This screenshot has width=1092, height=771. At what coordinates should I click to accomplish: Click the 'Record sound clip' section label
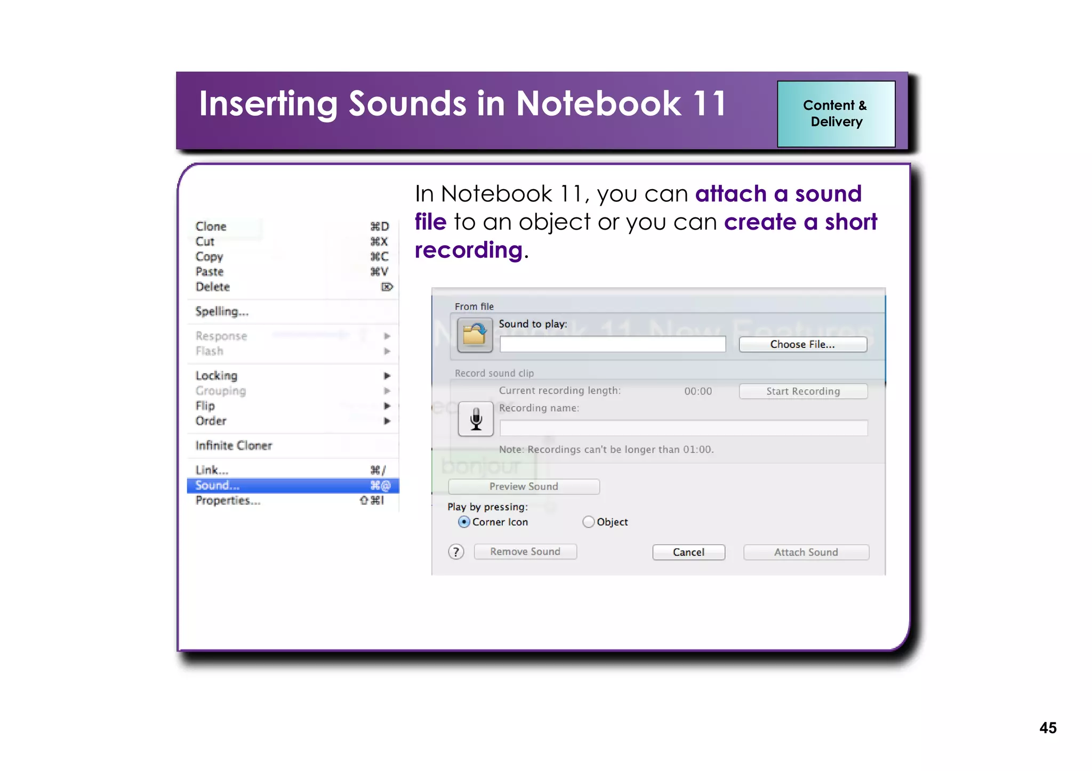coord(494,373)
